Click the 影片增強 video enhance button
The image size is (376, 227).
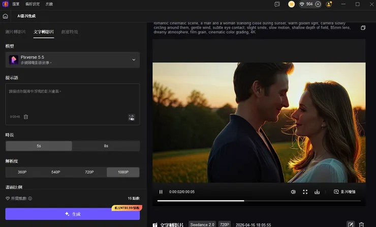[344, 192]
